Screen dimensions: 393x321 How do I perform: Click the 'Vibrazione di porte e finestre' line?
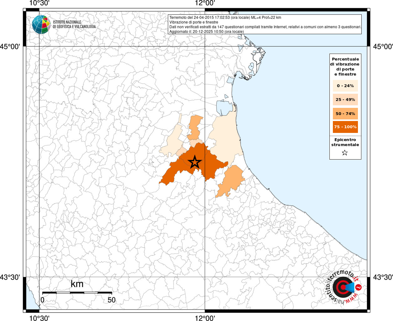(x=194, y=22)
